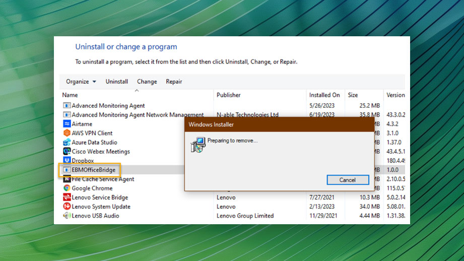This screenshot has height=261, width=464.
Task: Click version 3.1.0 of AWS VPN Client
Action: point(392,133)
